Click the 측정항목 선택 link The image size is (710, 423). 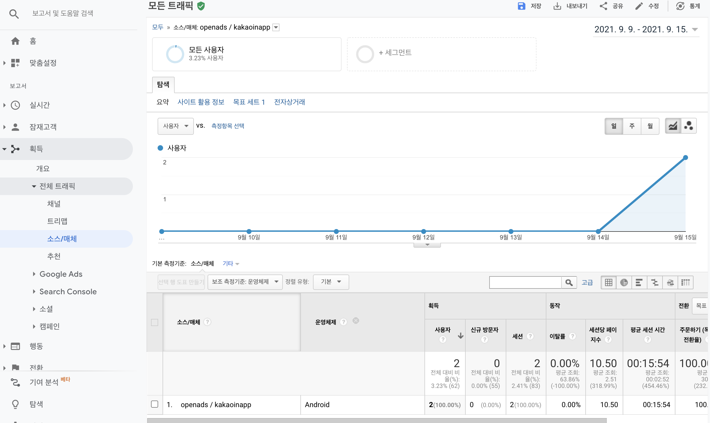coord(228,126)
